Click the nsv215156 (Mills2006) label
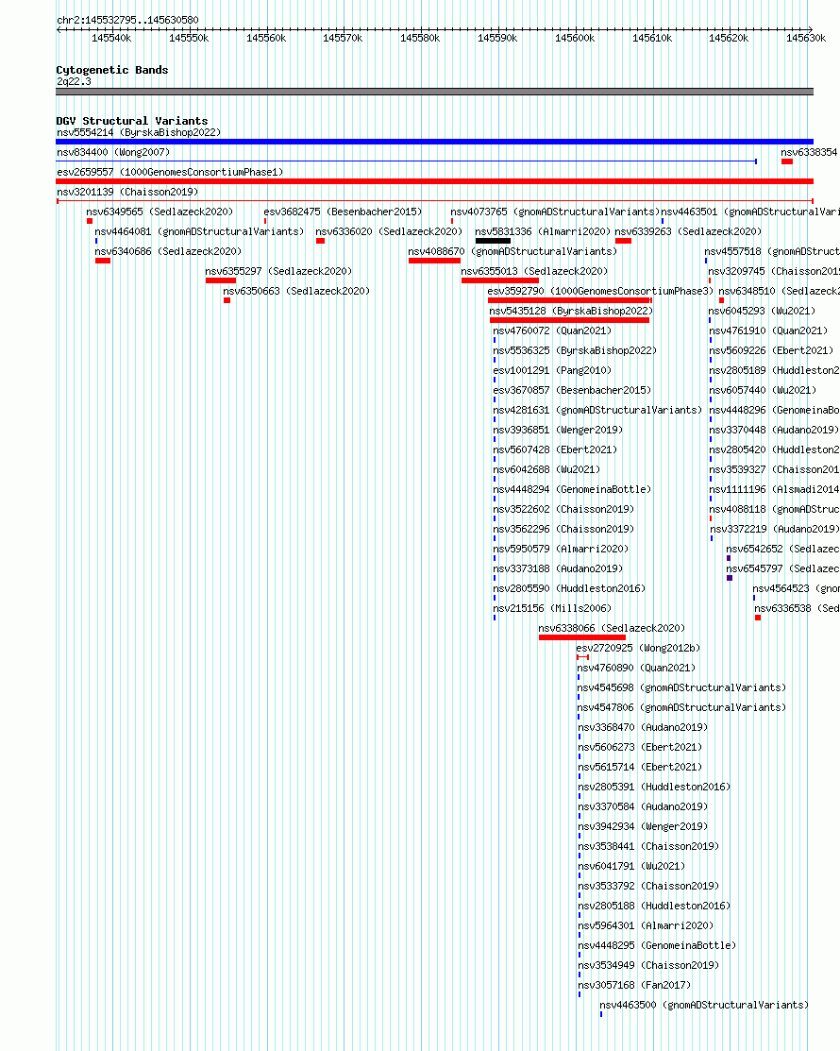 [x=552, y=609]
